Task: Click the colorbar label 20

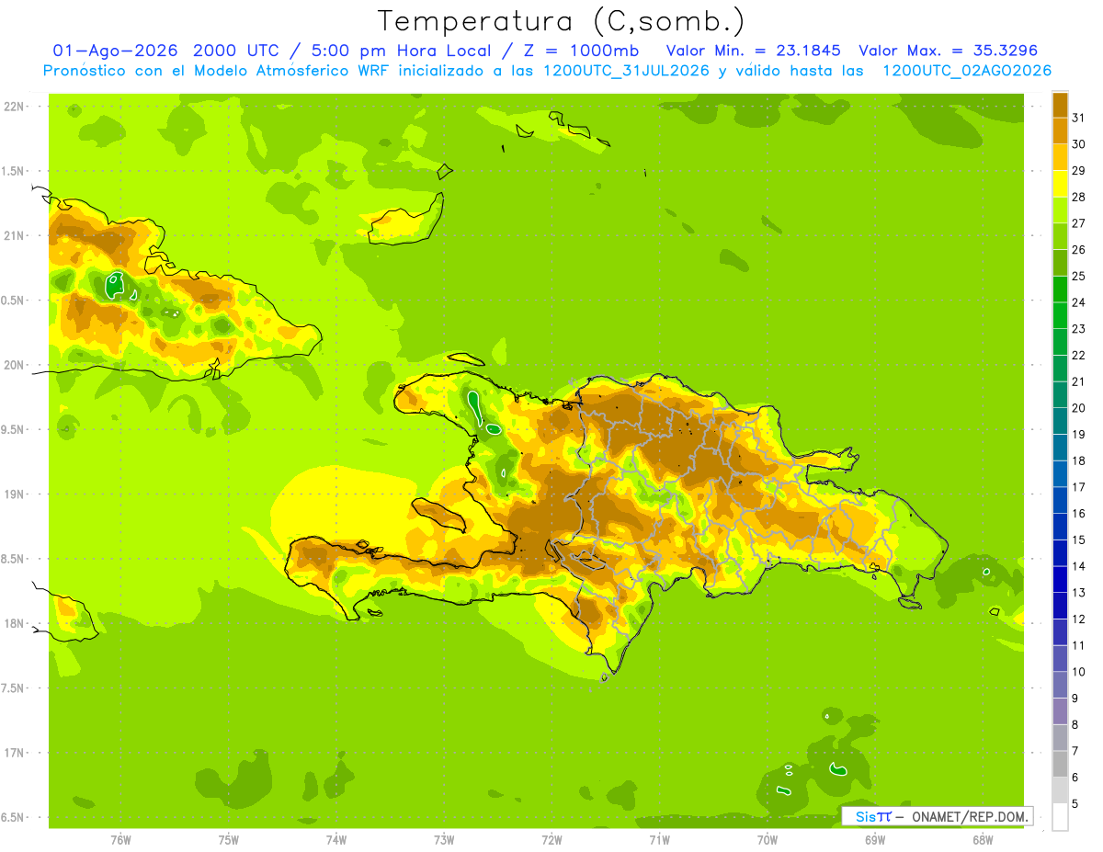Action: [x=1078, y=408]
